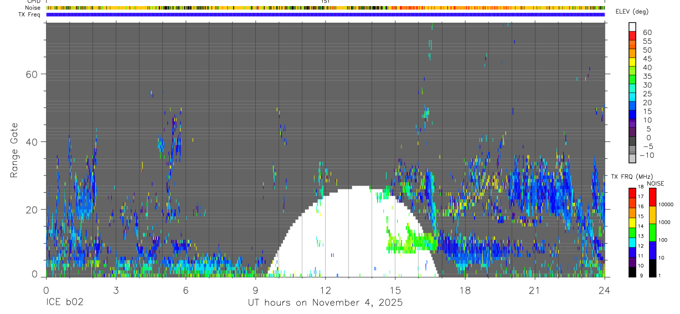Click the yellow swatch in TX FRQ colorbar
Viewport: 680px width, 314px height.
pos(632,222)
